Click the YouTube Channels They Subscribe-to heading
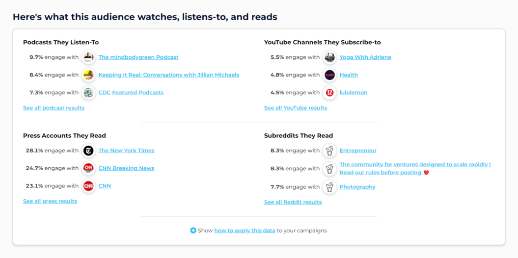This screenshot has width=518, height=258. click(323, 42)
